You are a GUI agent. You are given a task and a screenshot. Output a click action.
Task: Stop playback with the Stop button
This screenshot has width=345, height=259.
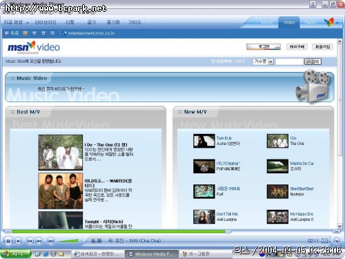pyautogui.click(x=19, y=241)
